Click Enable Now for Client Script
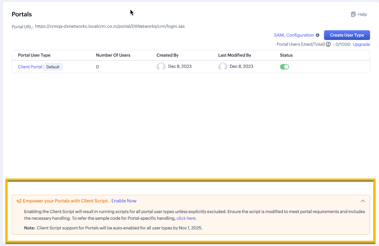 coord(124,201)
